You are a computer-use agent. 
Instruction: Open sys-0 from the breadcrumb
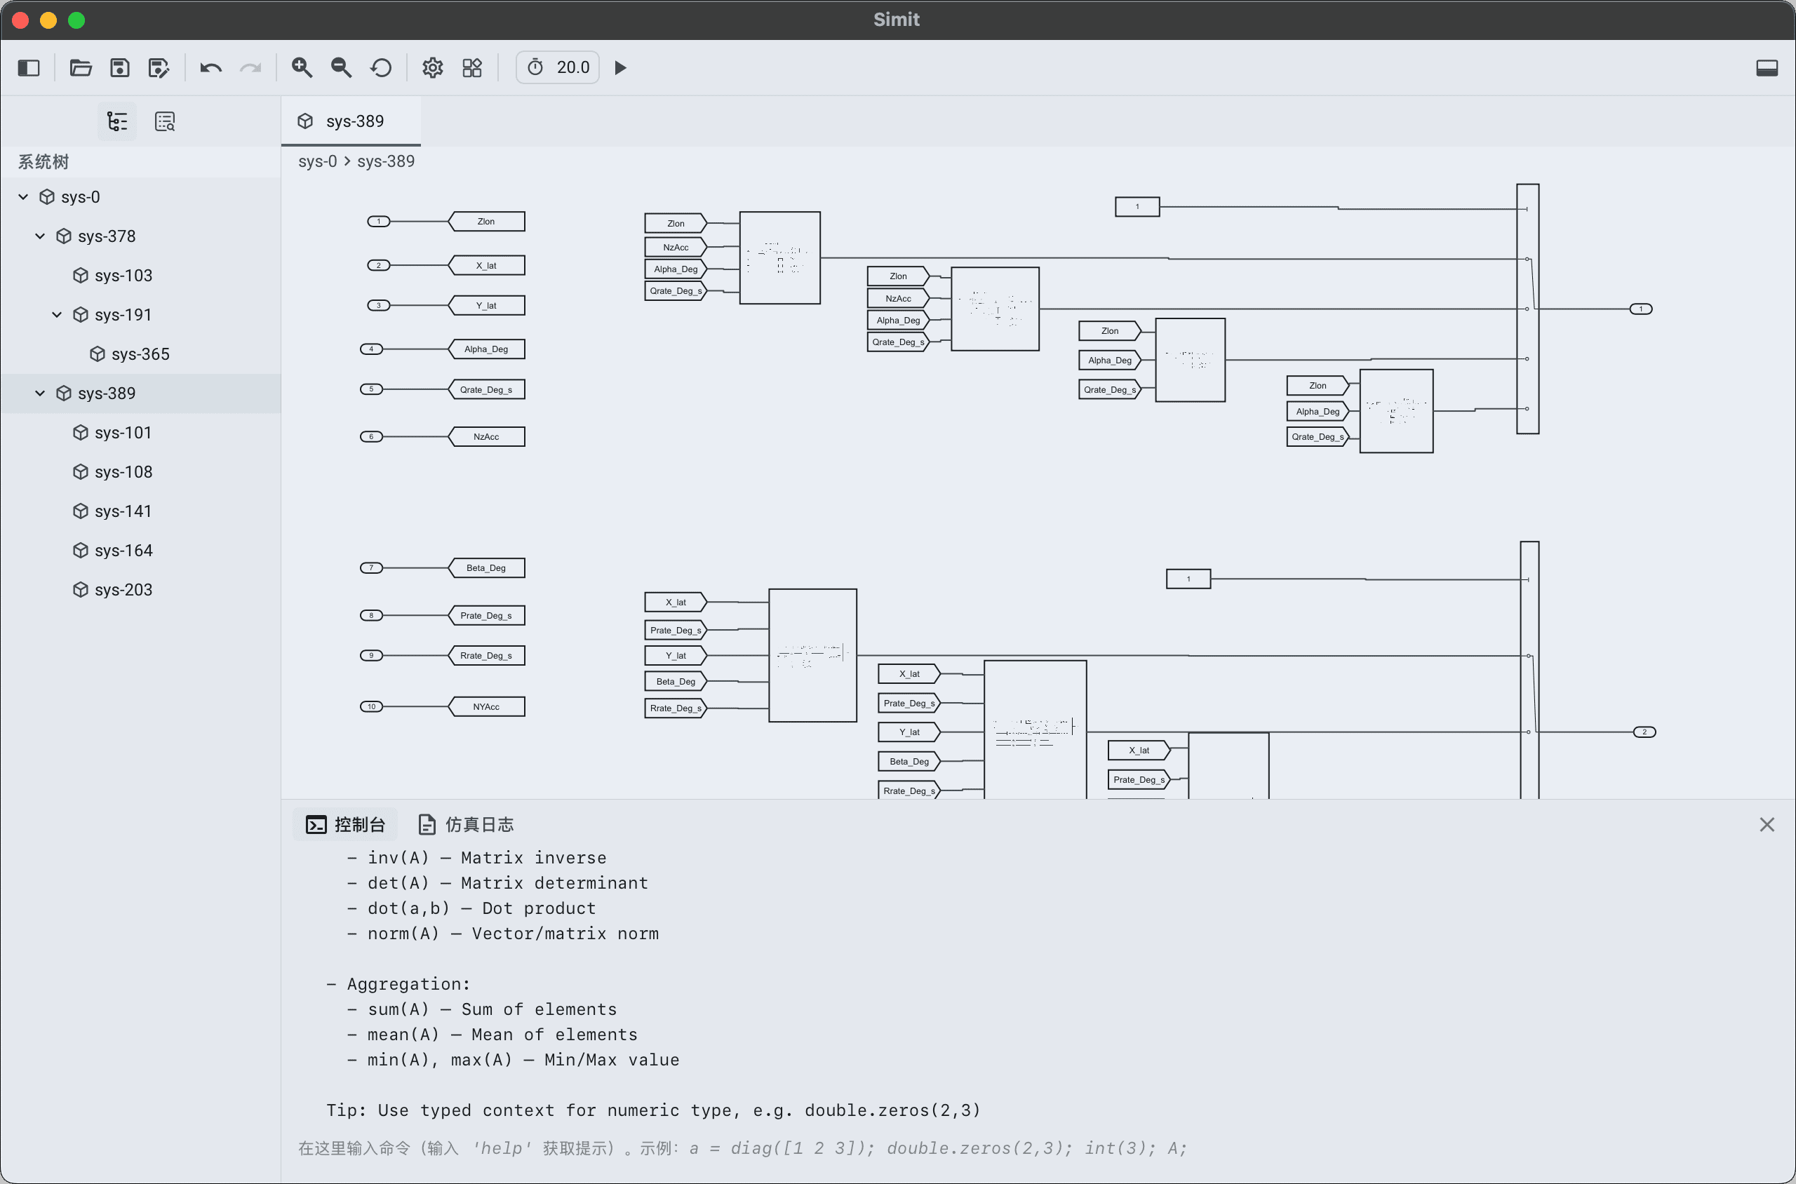317,161
